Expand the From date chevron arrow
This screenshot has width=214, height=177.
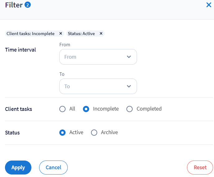129,57
